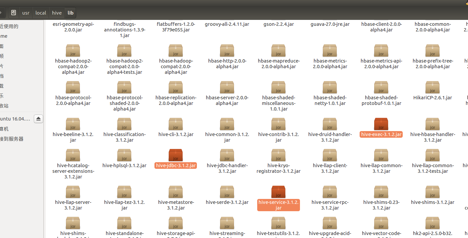Click esri-geometry-api-2.0.0.jar filename

click(x=73, y=27)
